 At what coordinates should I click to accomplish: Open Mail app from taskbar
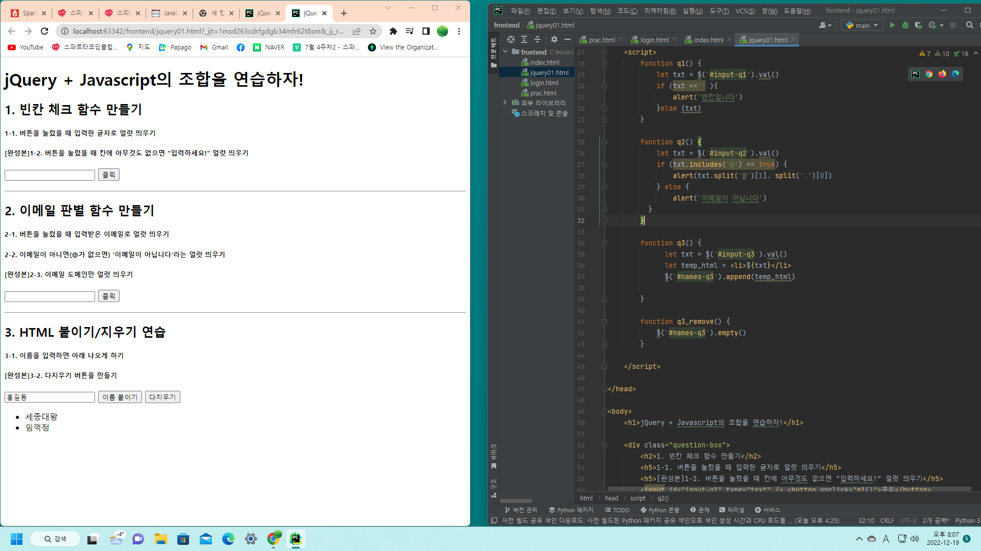coord(206,539)
